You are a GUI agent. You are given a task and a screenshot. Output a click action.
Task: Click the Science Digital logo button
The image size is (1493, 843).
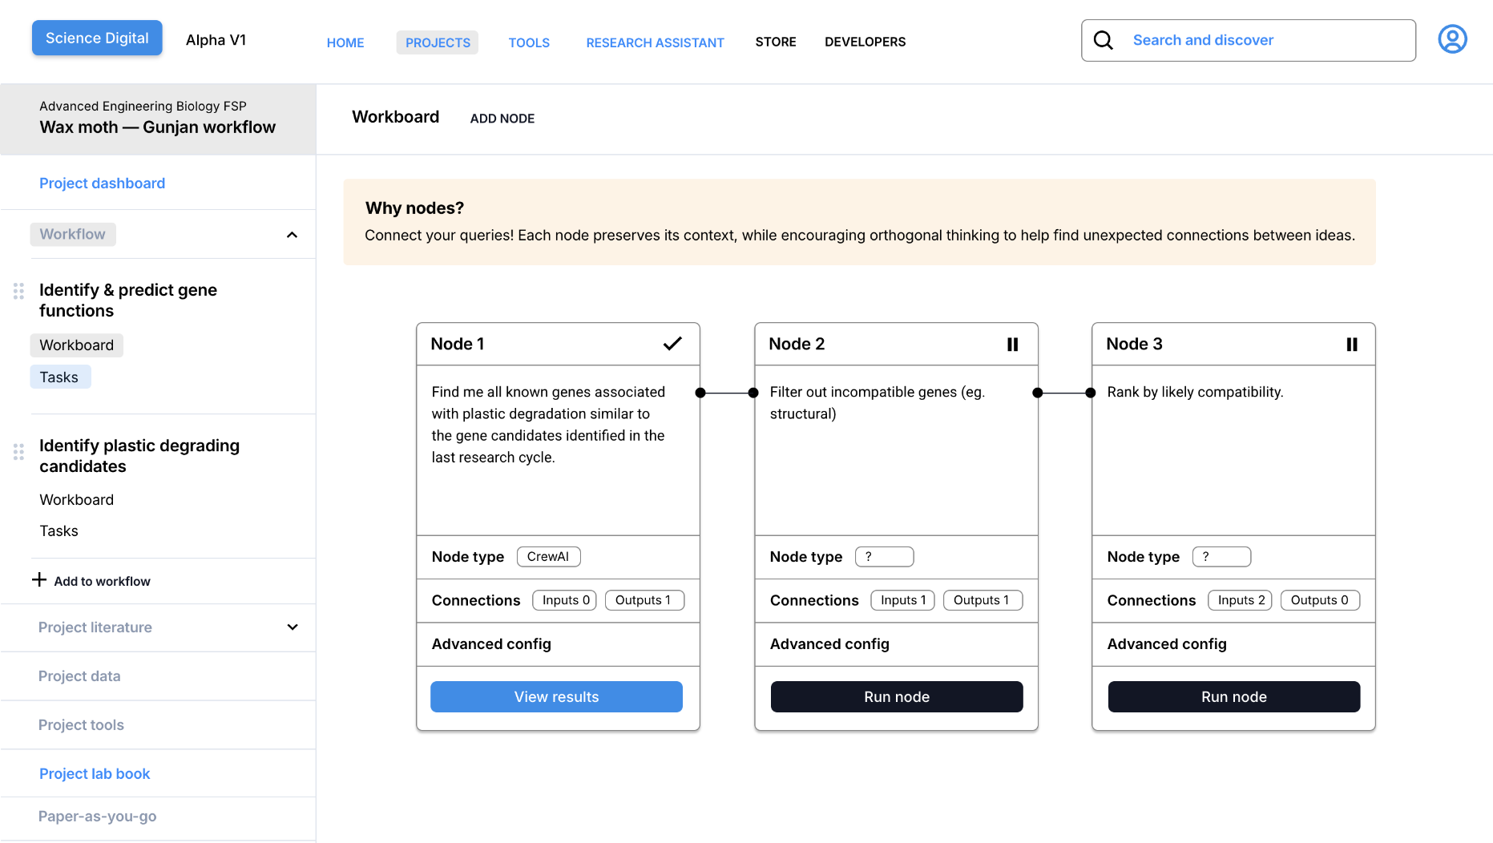click(96, 37)
